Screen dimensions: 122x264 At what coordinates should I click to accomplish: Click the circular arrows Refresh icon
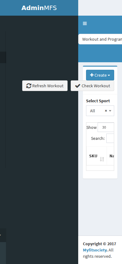tap(29, 86)
